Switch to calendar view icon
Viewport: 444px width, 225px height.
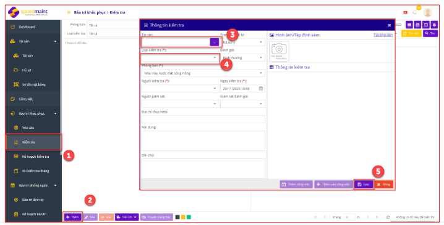point(417,25)
